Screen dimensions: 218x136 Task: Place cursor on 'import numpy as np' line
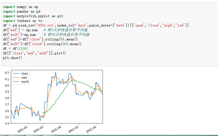(21, 7)
